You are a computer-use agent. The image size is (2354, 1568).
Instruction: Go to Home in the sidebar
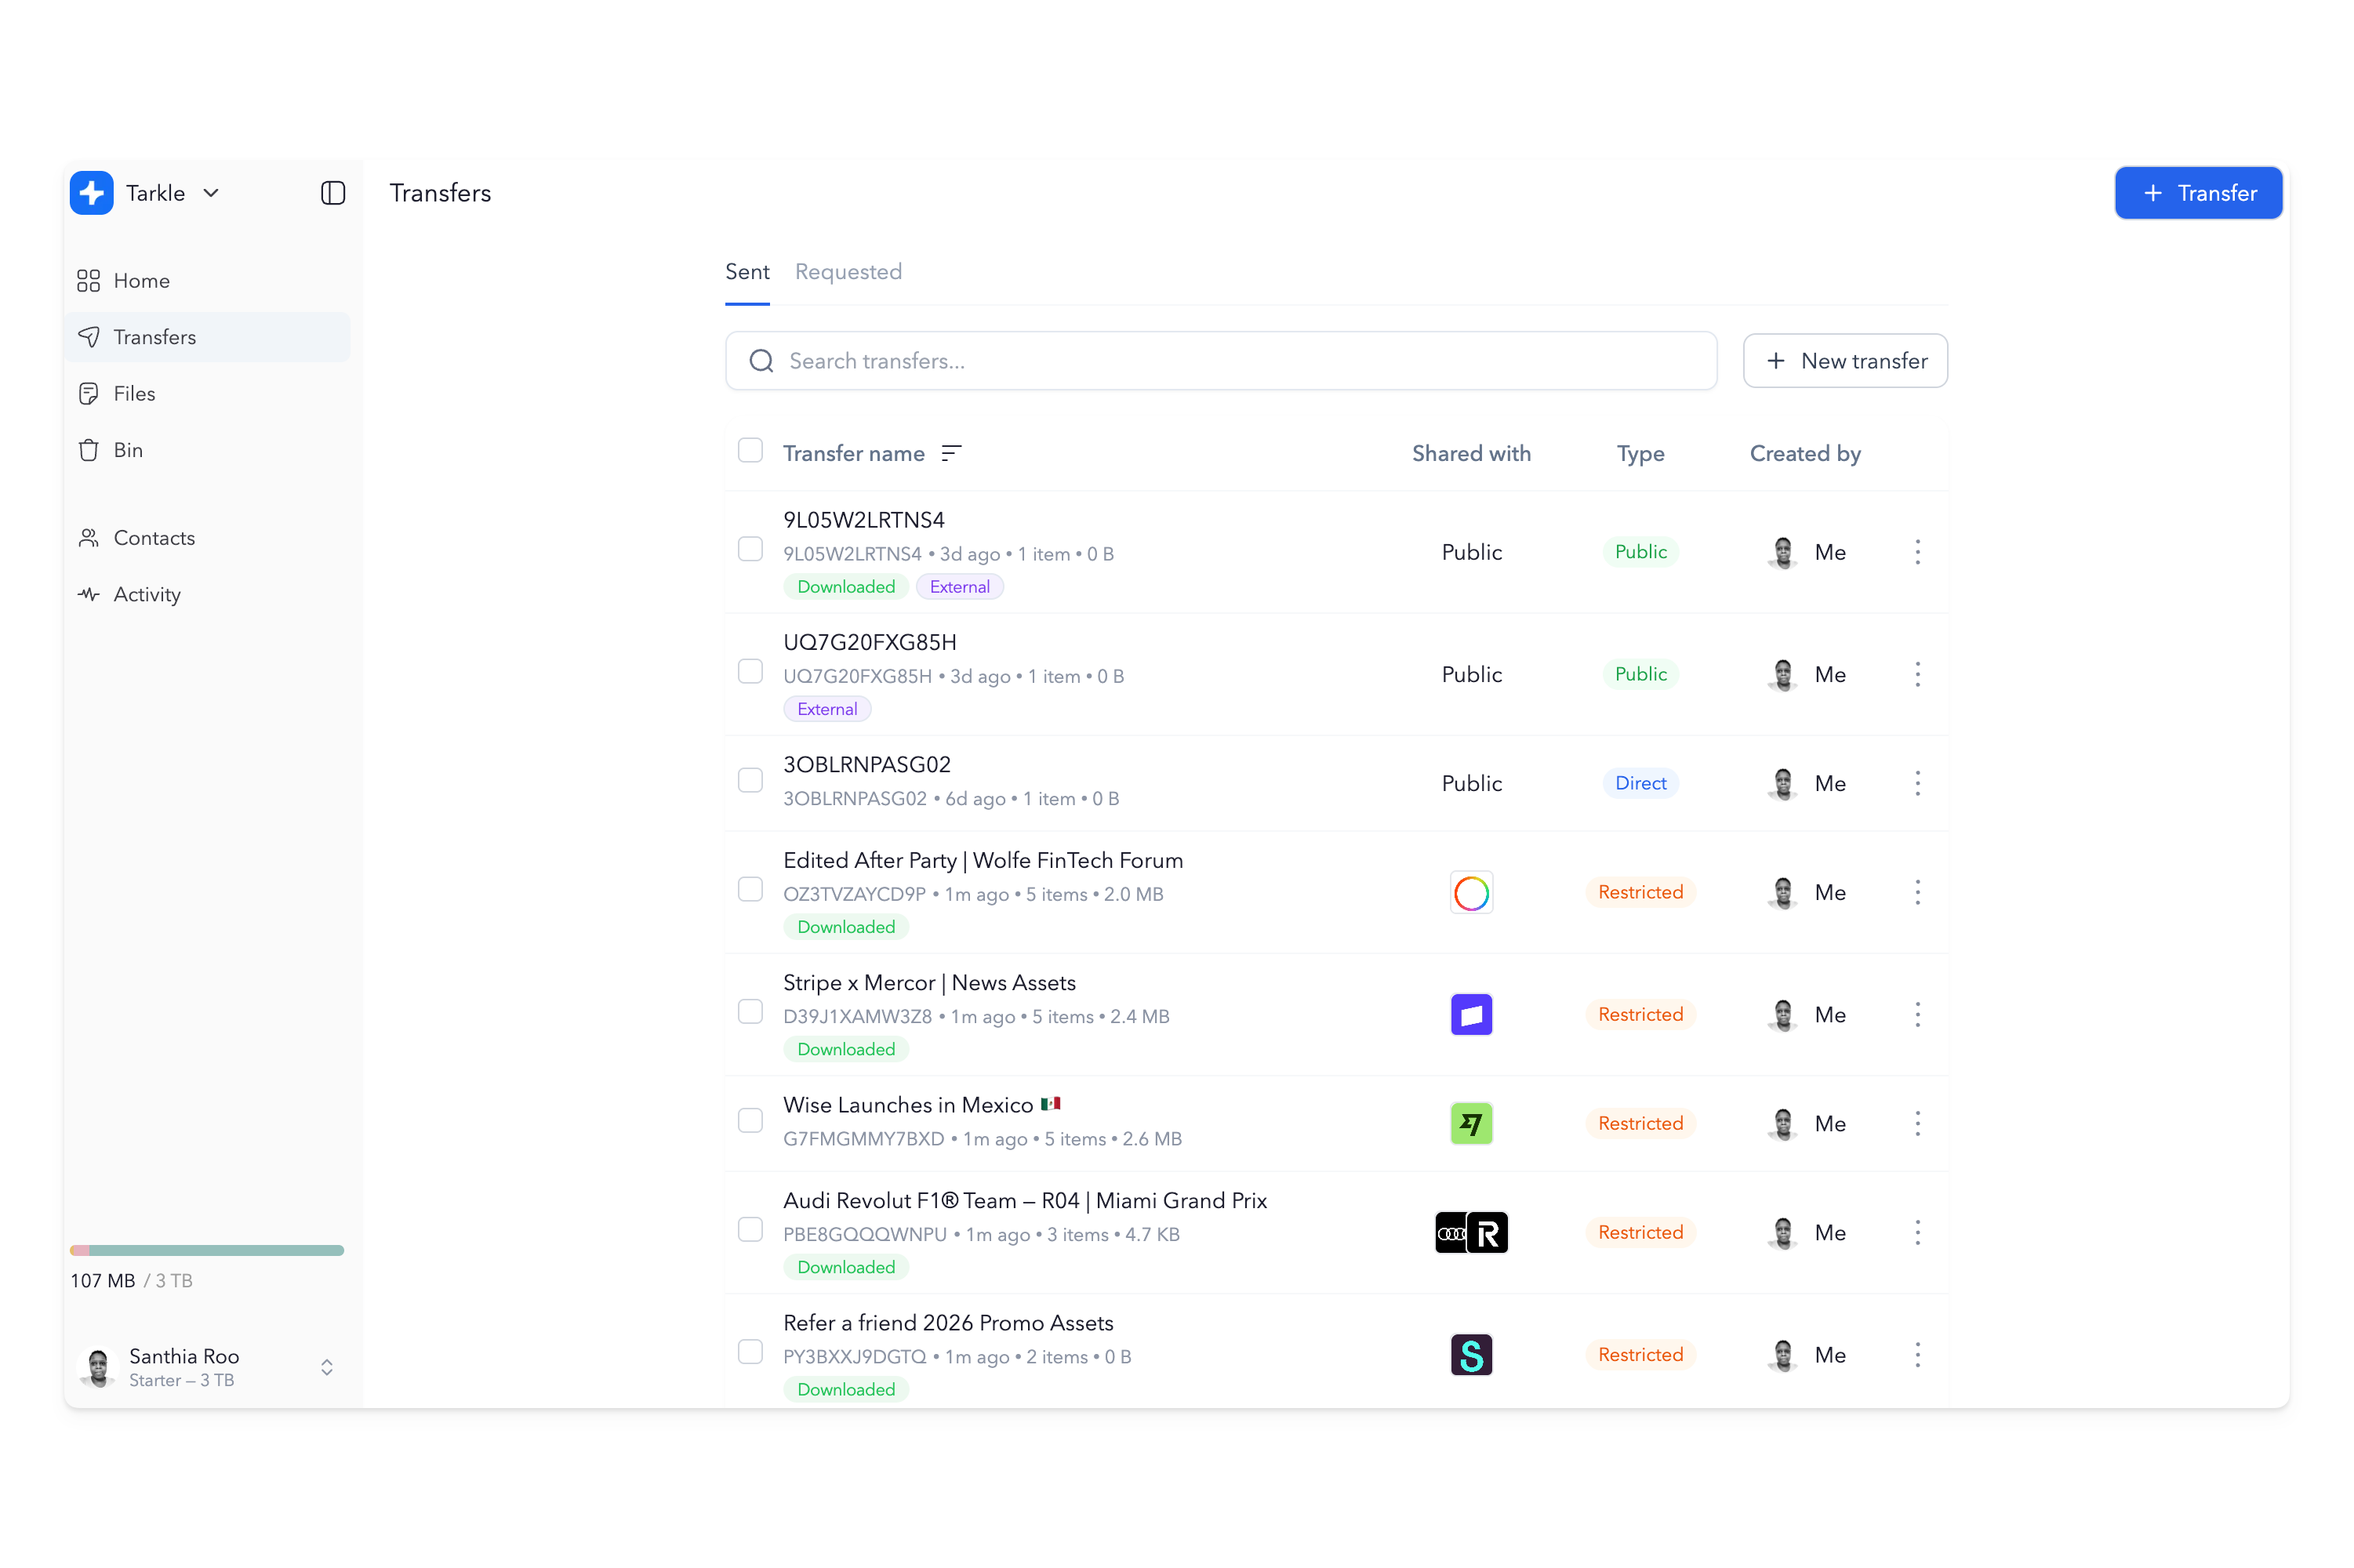(207, 281)
